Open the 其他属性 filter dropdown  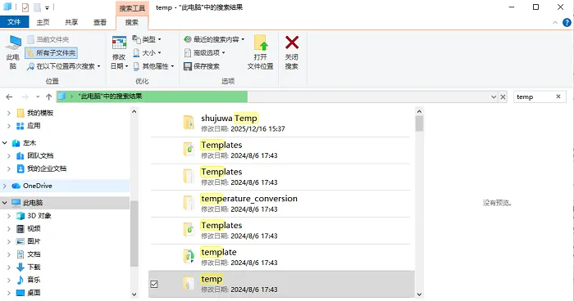click(153, 66)
